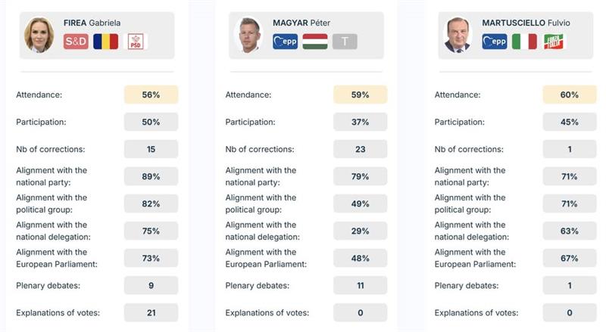606x332 pixels.
Task: Click Firea's 21 explanations of votes value
Action: click(151, 312)
